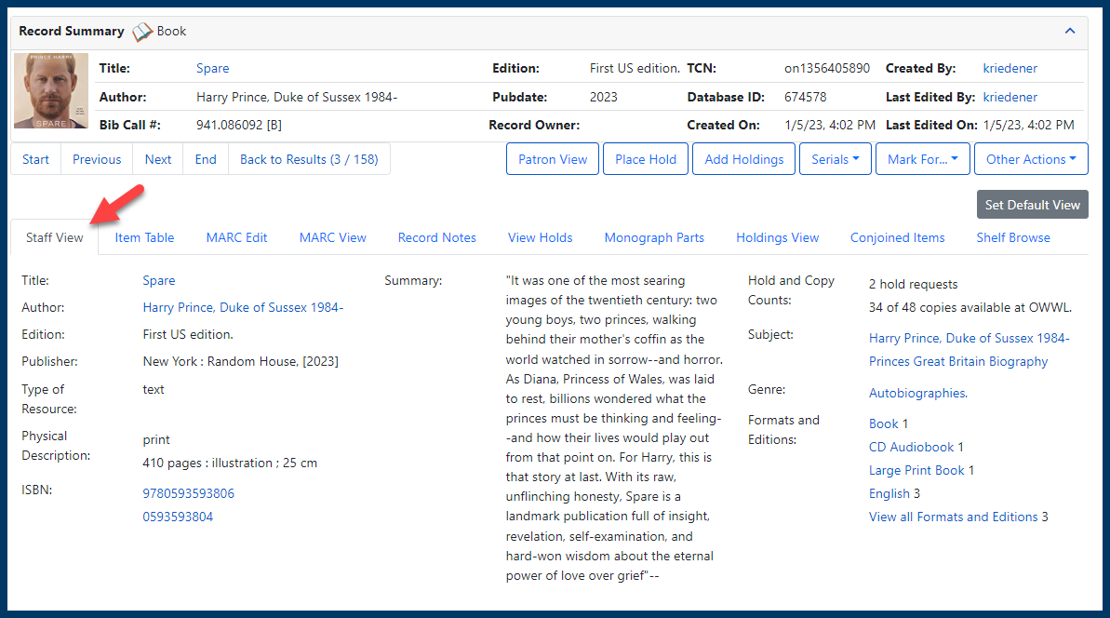Click the Spare title link in Staff View
1110x618 pixels.
click(x=158, y=280)
